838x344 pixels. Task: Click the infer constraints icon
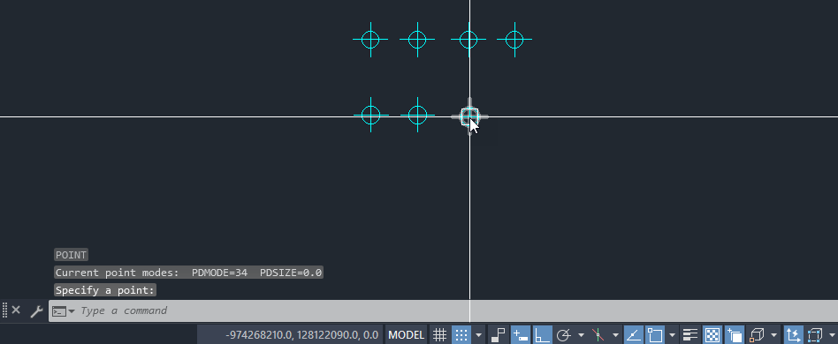click(498, 335)
